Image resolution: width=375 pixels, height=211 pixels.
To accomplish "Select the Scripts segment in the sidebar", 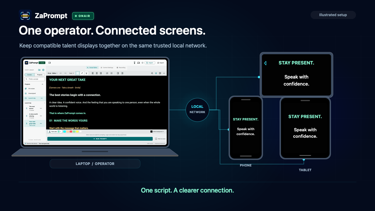I will pos(30,75).
